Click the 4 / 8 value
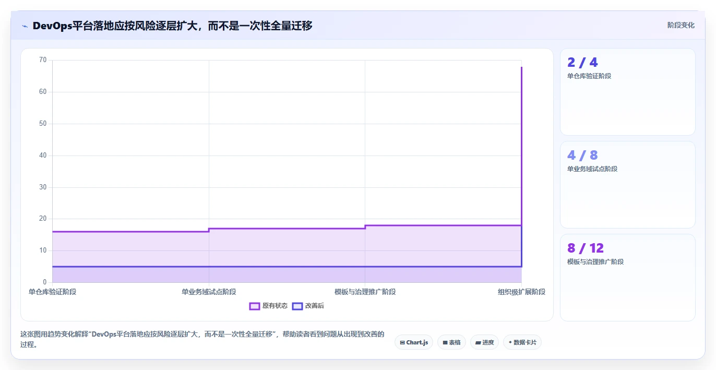This screenshot has width=716, height=370. click(582, 156)
